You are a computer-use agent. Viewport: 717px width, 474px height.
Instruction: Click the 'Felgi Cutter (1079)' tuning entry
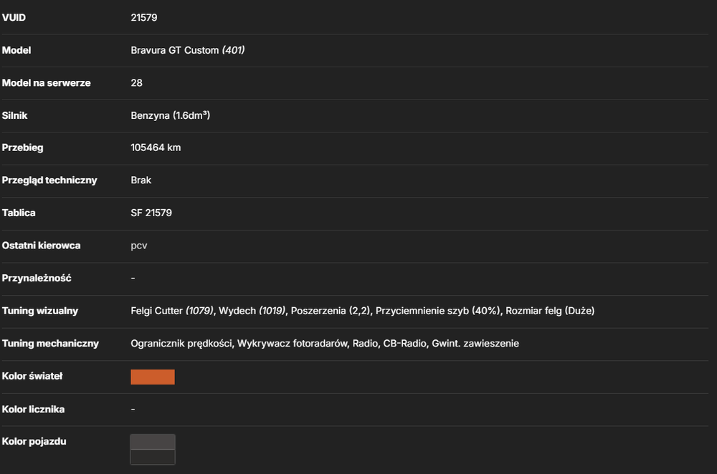point(172,311)
